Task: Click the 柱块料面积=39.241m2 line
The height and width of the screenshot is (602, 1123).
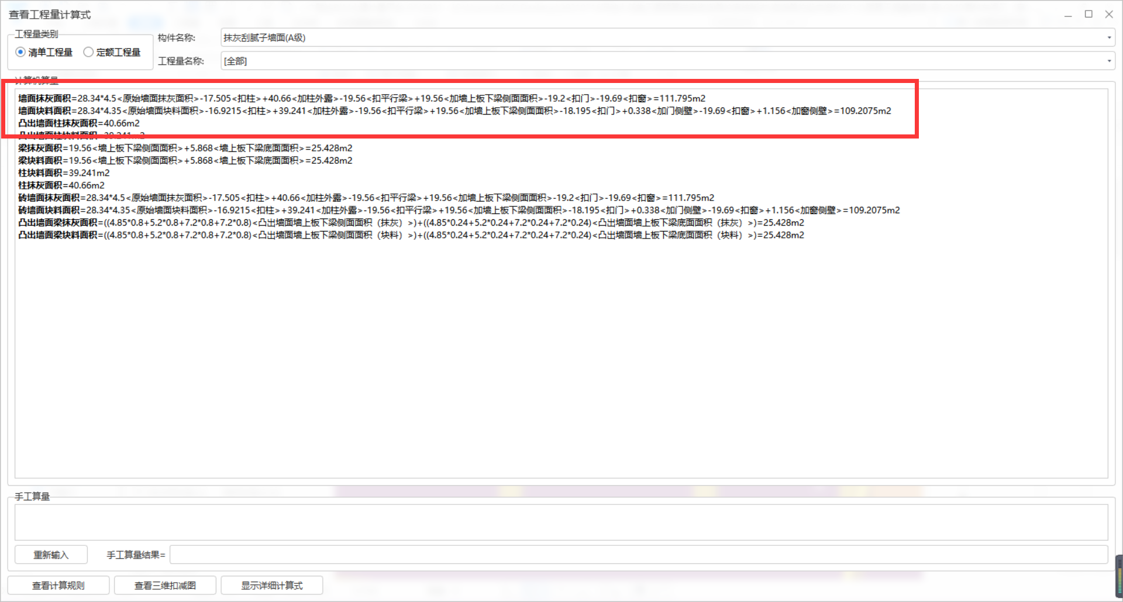Action: pos(64,173)
